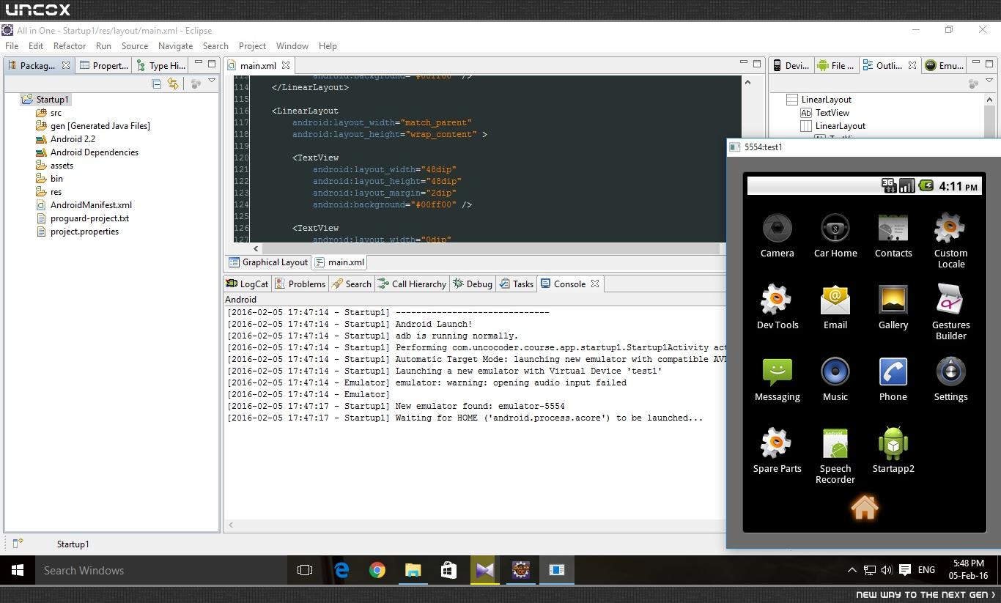1001x603 pixels.
Task: Open the emulator Settings app
Action: click(x=950, y=380)
